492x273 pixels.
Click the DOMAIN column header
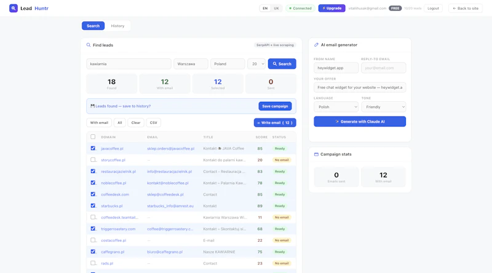click(x=108, y=137)
